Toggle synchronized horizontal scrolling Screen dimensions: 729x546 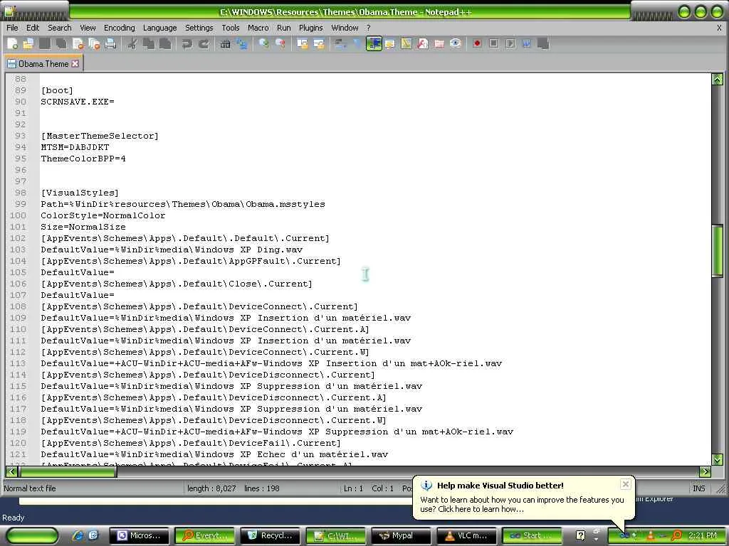pyautogui.click(x=318, y=43)
